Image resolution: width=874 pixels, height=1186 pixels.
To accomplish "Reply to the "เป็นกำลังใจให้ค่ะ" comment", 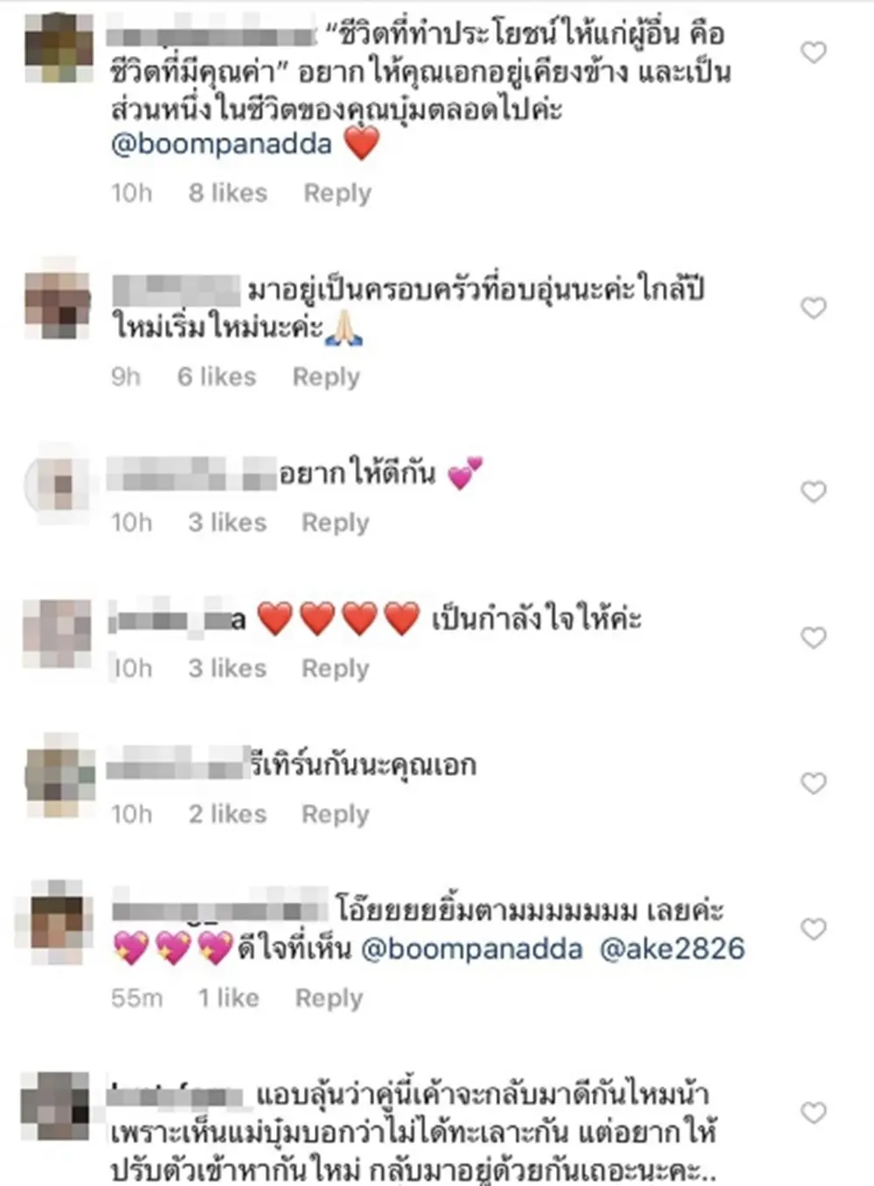I will (336, 669).
